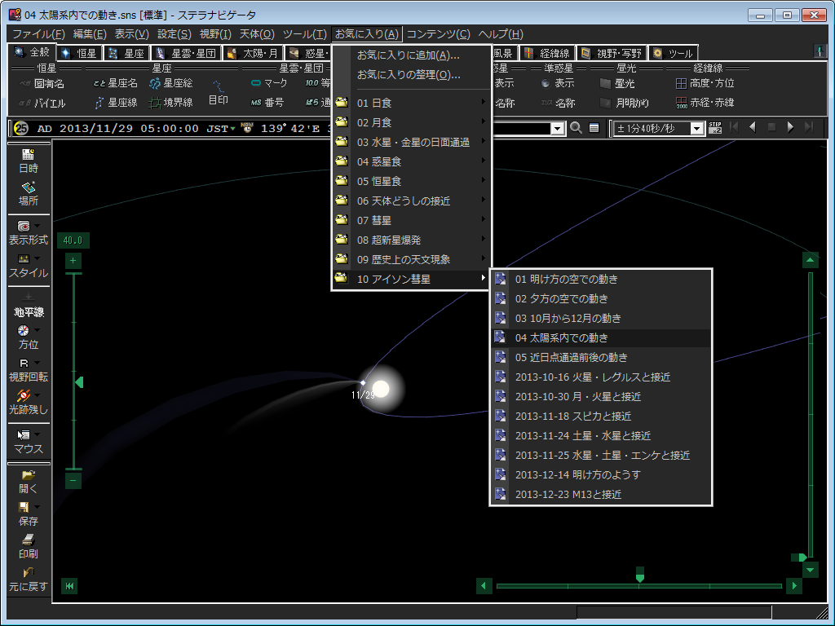
Task: Switch to the 恒星 tab
Action: tap(78, 53)
